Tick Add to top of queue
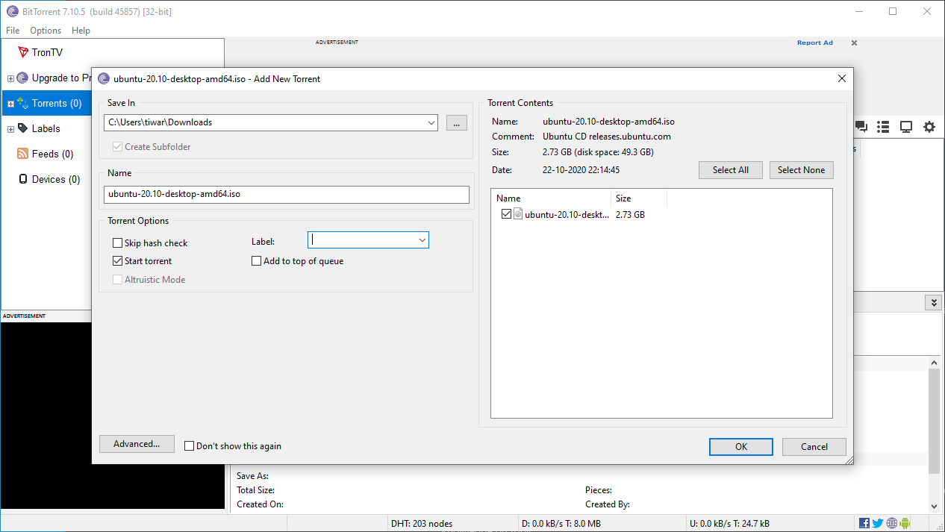Viewport: 945px width, 532px height. tap(257, 261)
